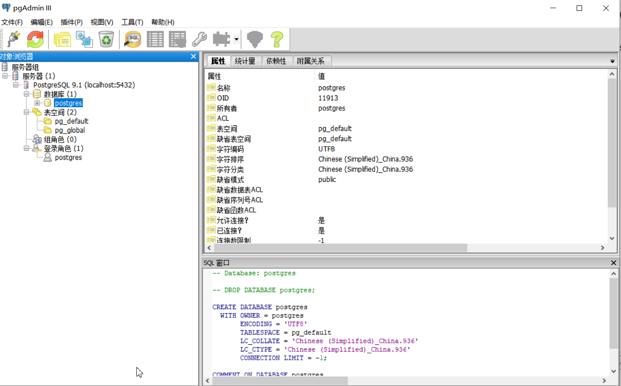Open the 编辑(E) menu

(x=42, y=22)
